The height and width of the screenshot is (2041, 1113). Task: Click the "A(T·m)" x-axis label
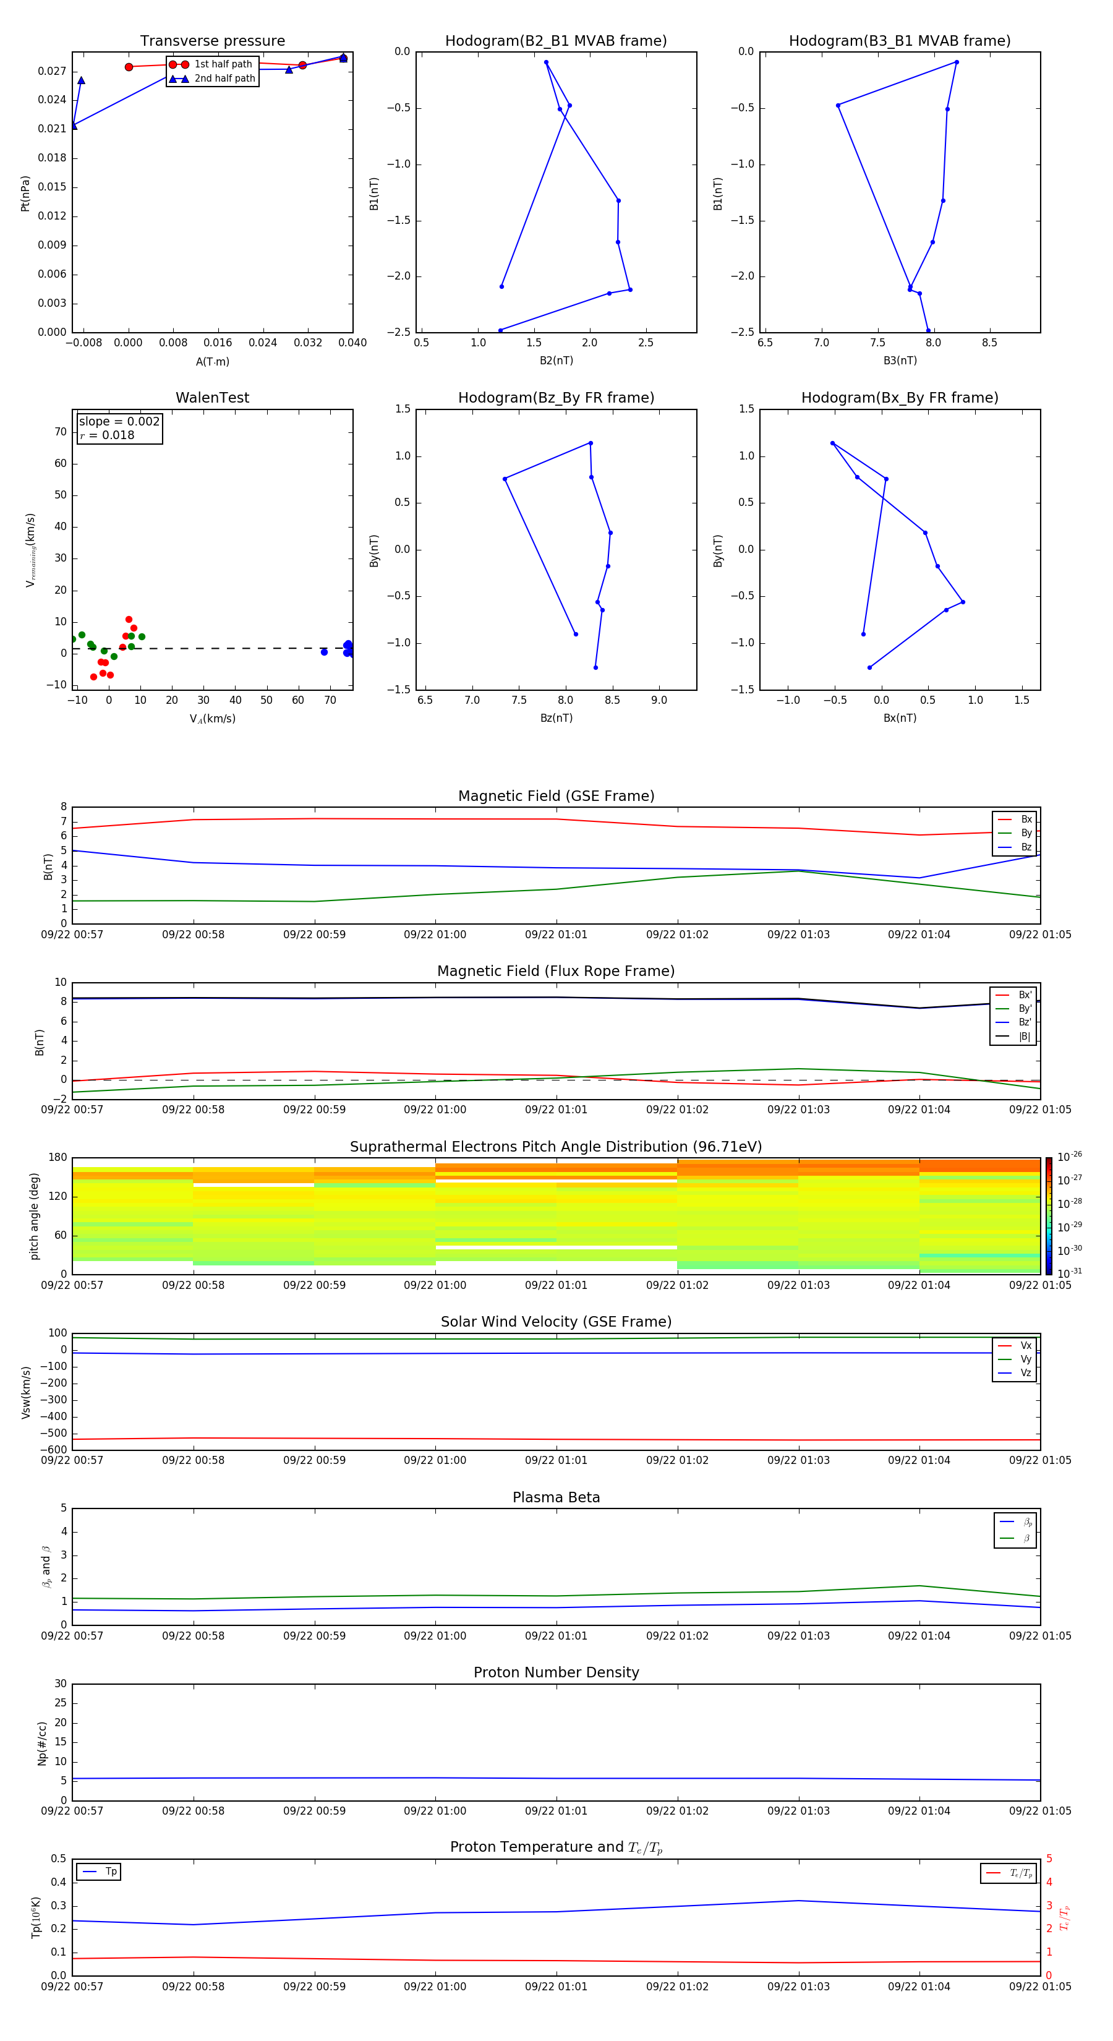pyautogui.click(x=212, y=362)
